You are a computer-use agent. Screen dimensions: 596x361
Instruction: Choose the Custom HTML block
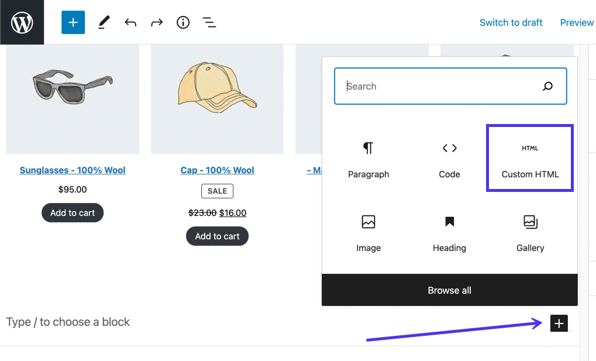tap(530, 159)
